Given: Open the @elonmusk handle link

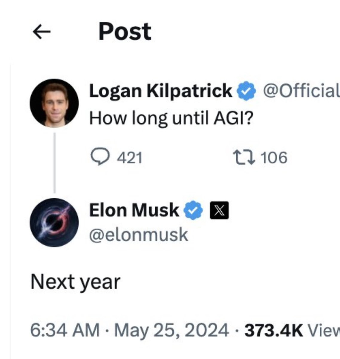Looking at the screenshot, I should [139, 235].
